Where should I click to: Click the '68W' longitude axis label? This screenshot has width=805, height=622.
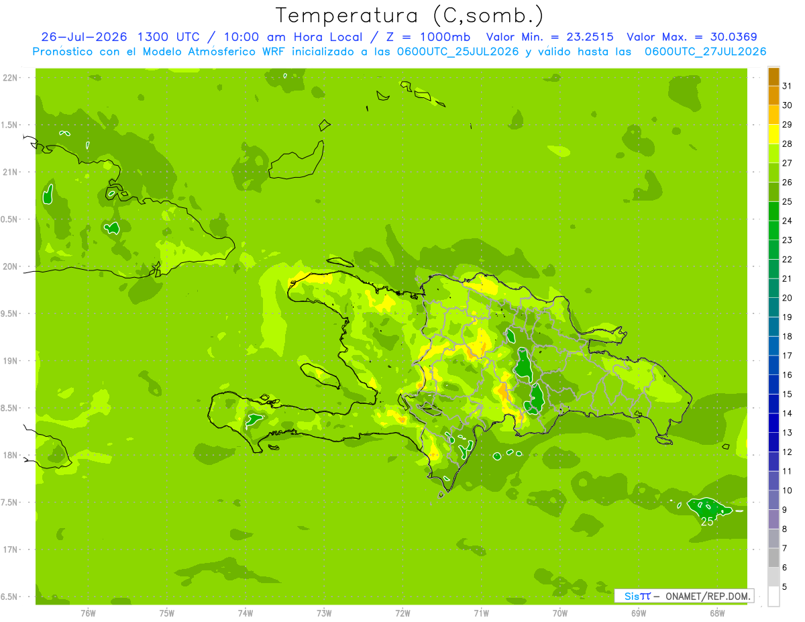[x=716, y=614]
